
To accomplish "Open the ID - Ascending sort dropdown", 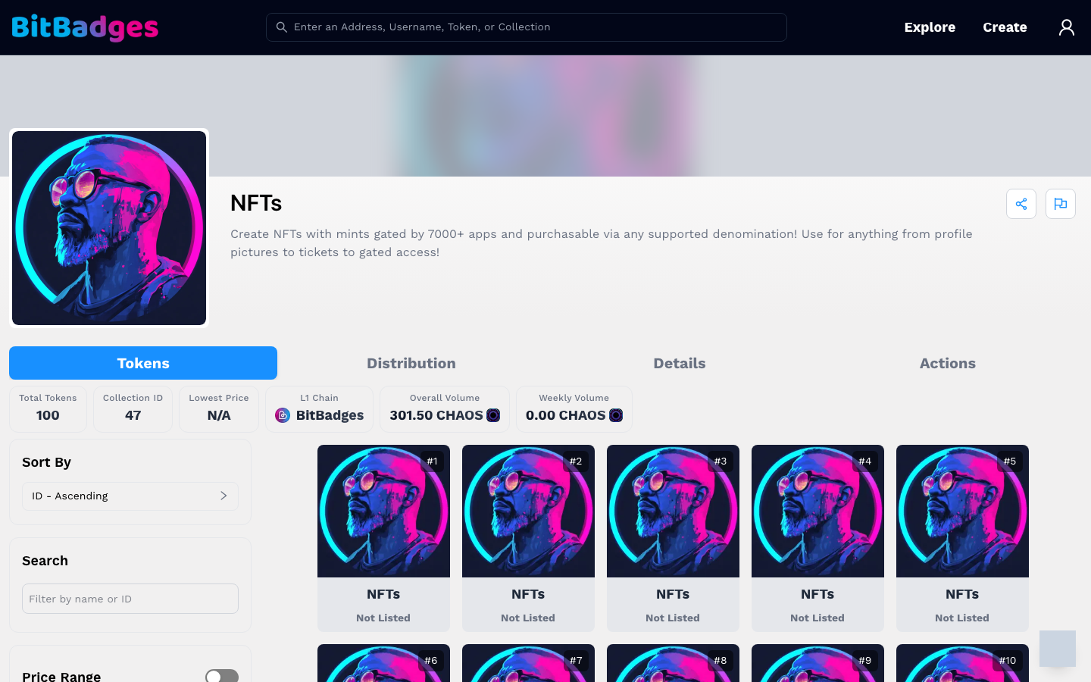I will point(130,496).
